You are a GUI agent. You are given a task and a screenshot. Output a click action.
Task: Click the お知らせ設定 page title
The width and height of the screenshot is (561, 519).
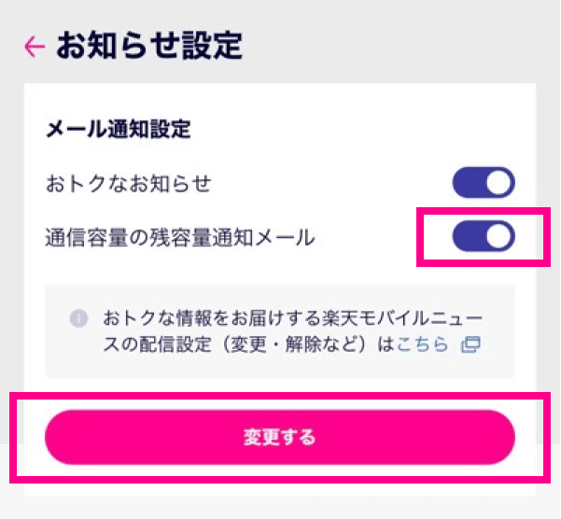pos(149,46)
